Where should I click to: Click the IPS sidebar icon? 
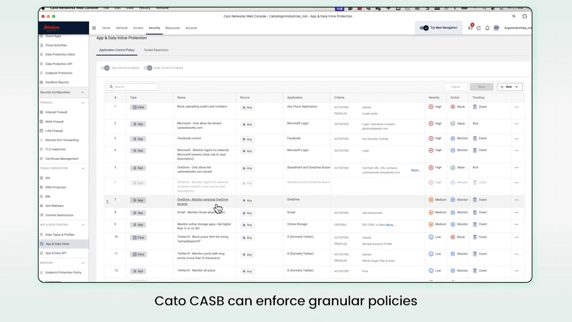click(x=42, y=178)
